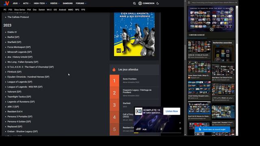Click Flintlock (GP) list entry

click(15, 72)
